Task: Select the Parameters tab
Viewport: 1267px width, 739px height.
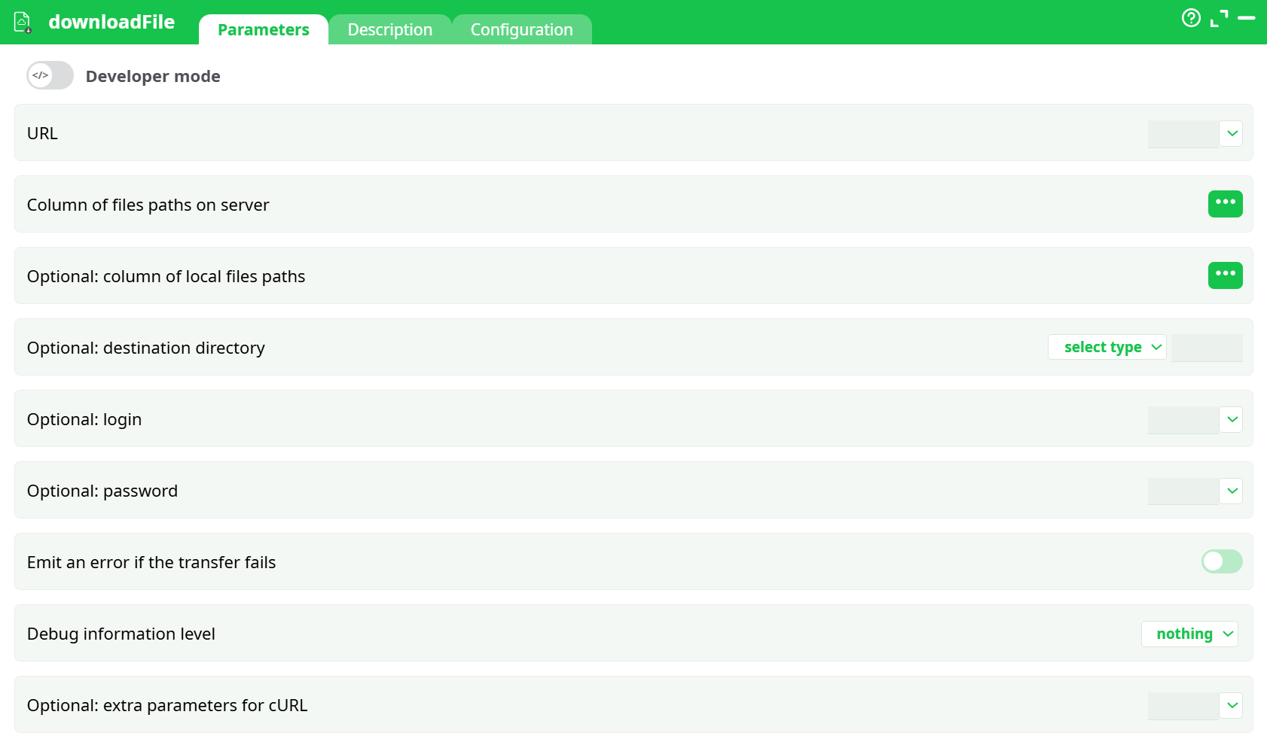Action: 262,29
